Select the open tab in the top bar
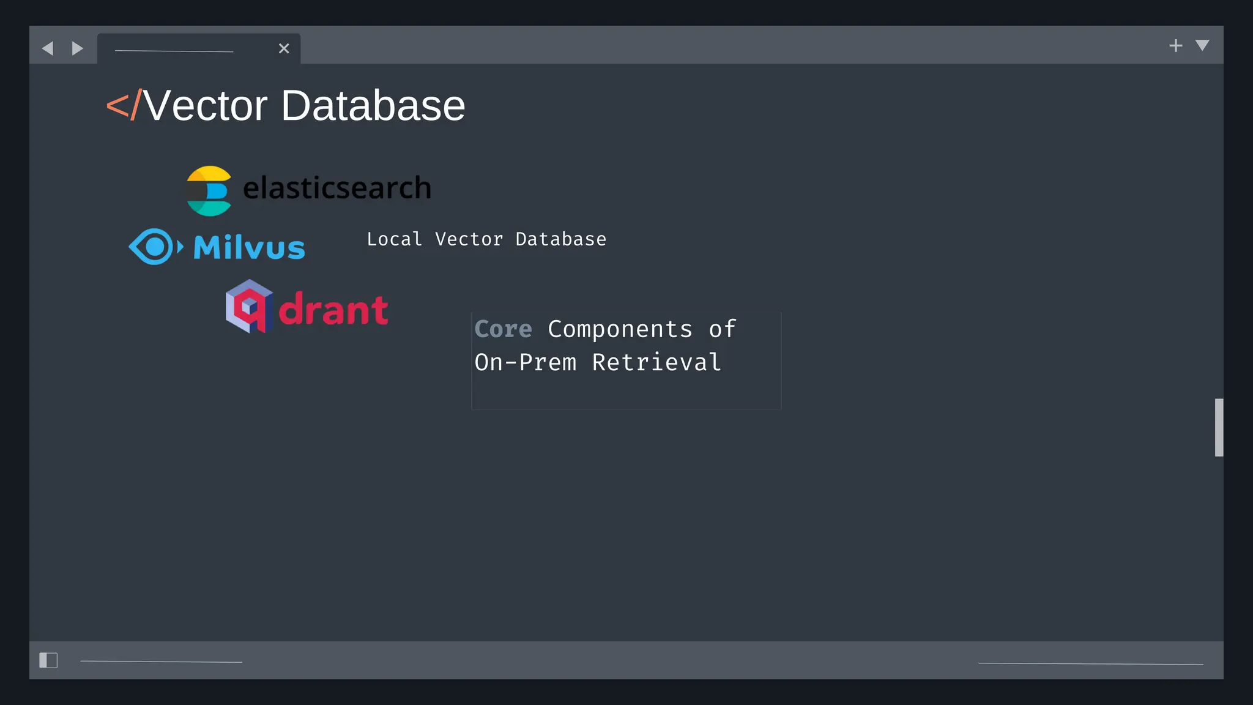The height and width of the screenshot is (705, 1253). click(198, 48)
